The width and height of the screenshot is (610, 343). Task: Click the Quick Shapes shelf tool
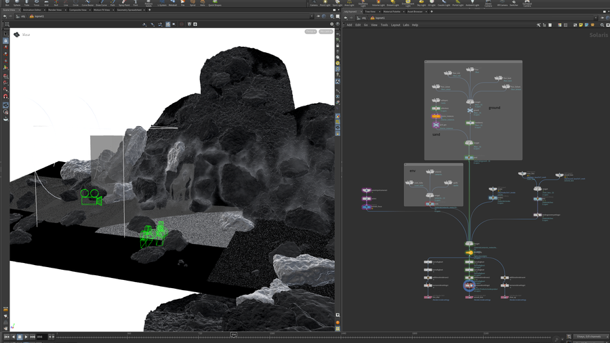tap(216, 3)
